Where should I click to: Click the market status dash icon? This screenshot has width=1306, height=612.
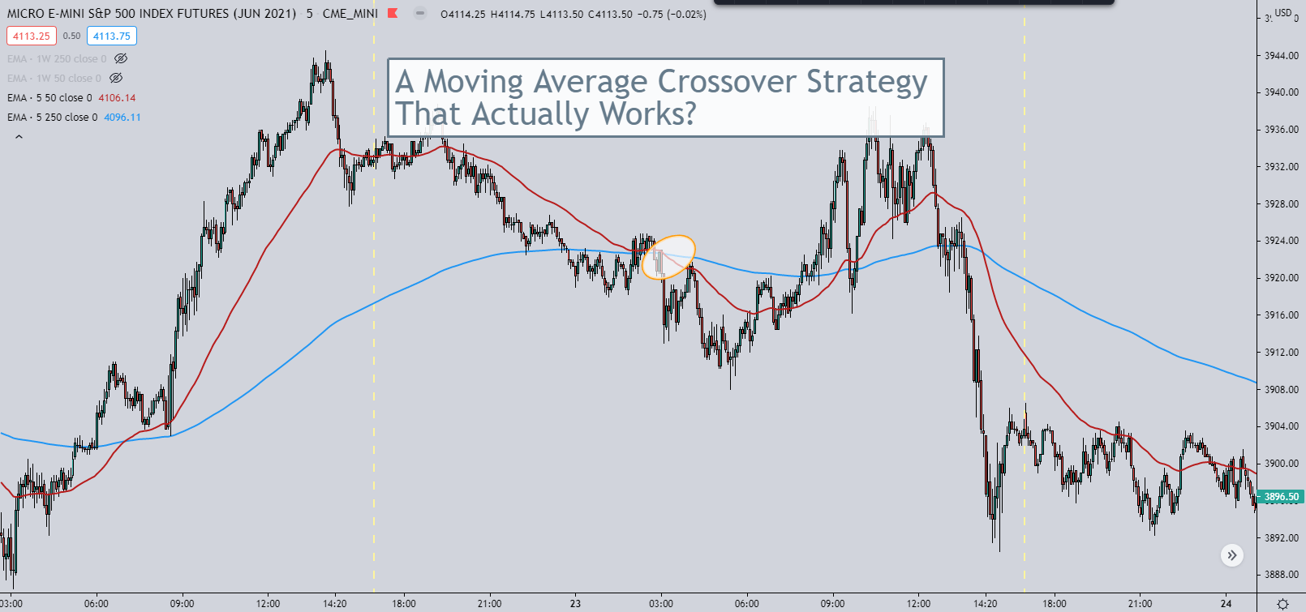coord(419,13)
